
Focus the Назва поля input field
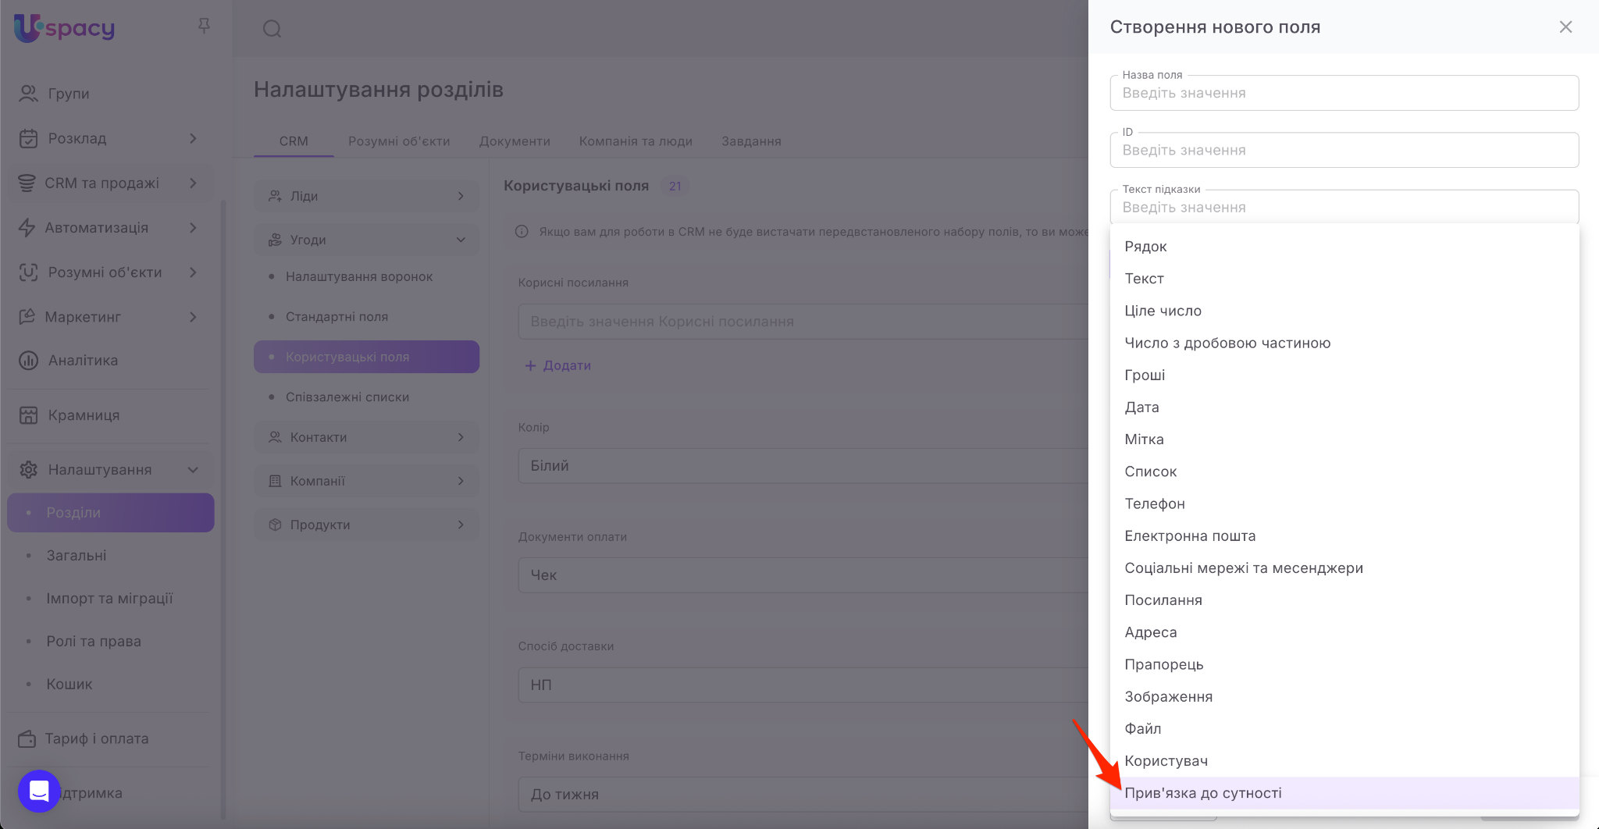click(x=1344, y=93)
